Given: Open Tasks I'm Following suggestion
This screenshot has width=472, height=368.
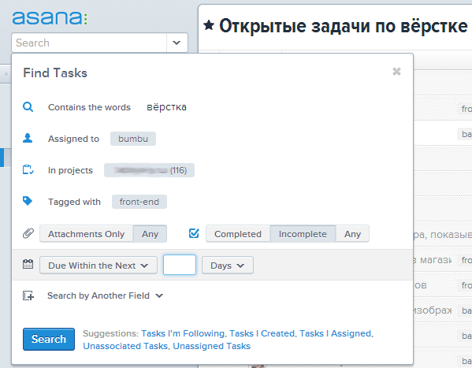Looking at the screenshot, I should [183, 333].
